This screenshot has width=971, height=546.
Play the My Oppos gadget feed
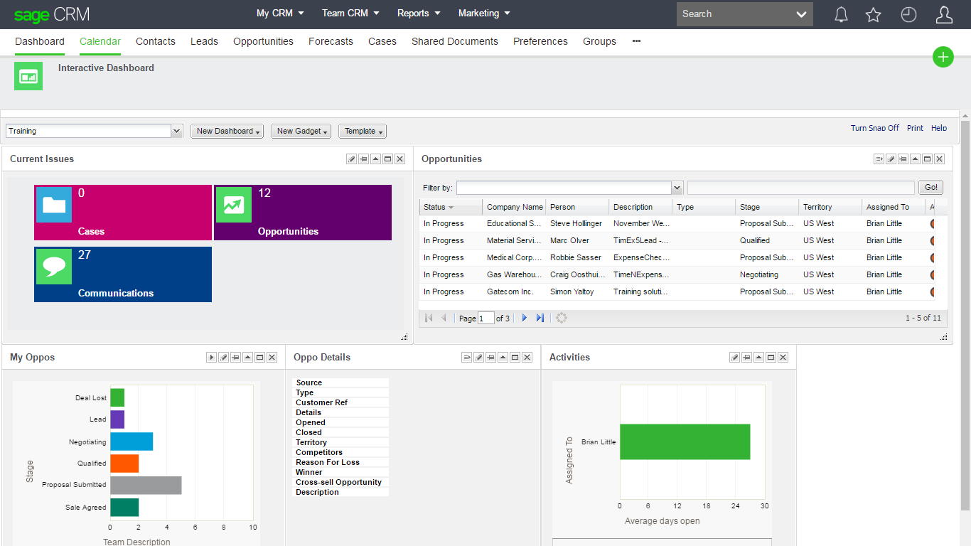coord(211,357)
